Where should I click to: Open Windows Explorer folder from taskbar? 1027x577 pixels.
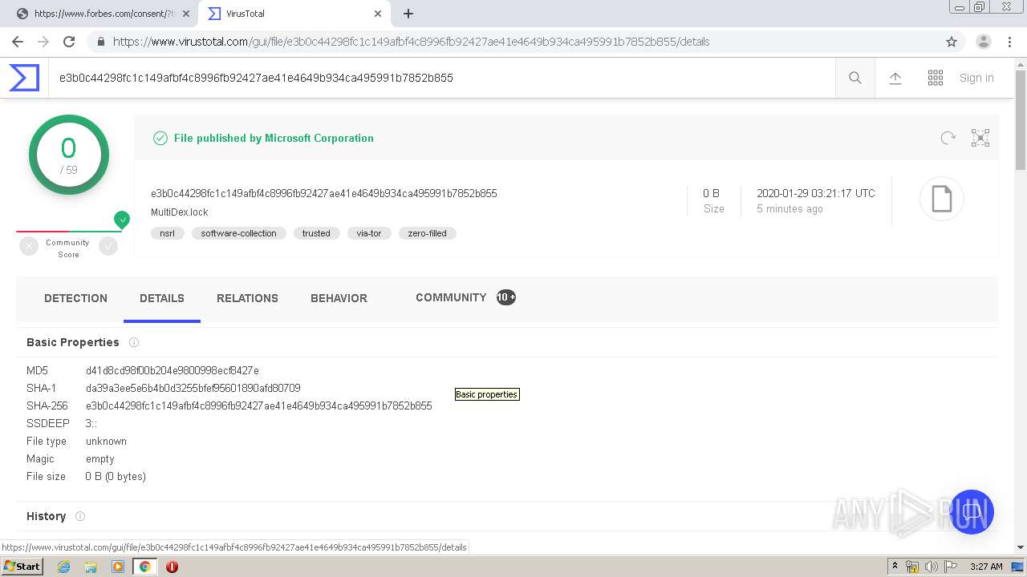point(91,567)
